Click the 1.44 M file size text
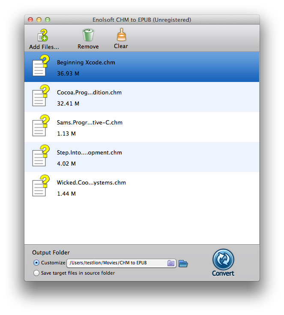This screenshot has width=284, height=315. point(66,194)
